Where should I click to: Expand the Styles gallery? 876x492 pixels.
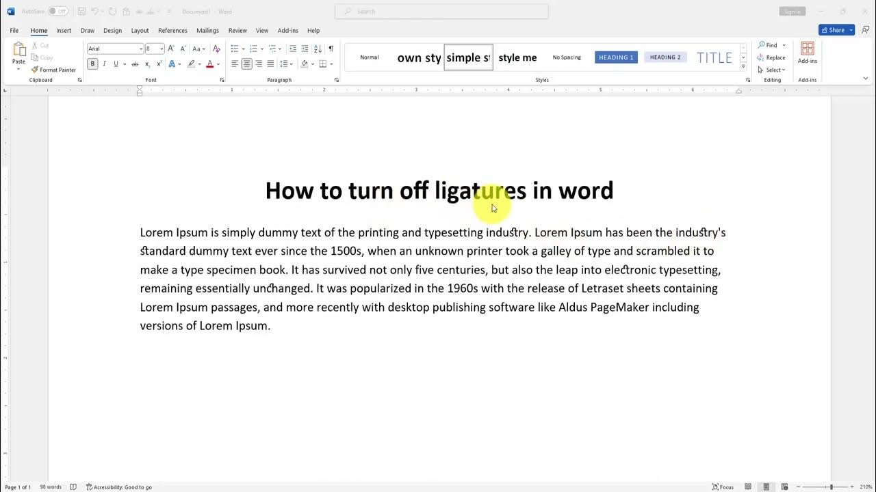(x=743, y=66)
